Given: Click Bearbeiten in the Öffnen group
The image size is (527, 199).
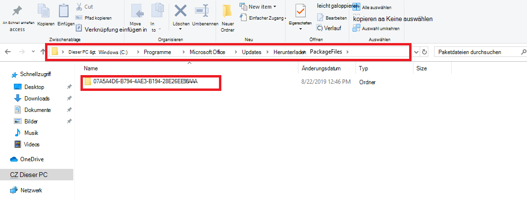Looking at the screenshot, I should (x=332, y=17).
